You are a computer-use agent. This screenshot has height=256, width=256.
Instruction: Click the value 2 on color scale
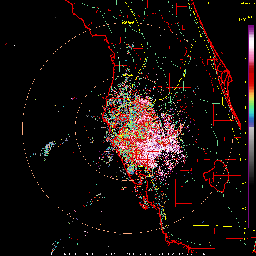coord(245,95)
